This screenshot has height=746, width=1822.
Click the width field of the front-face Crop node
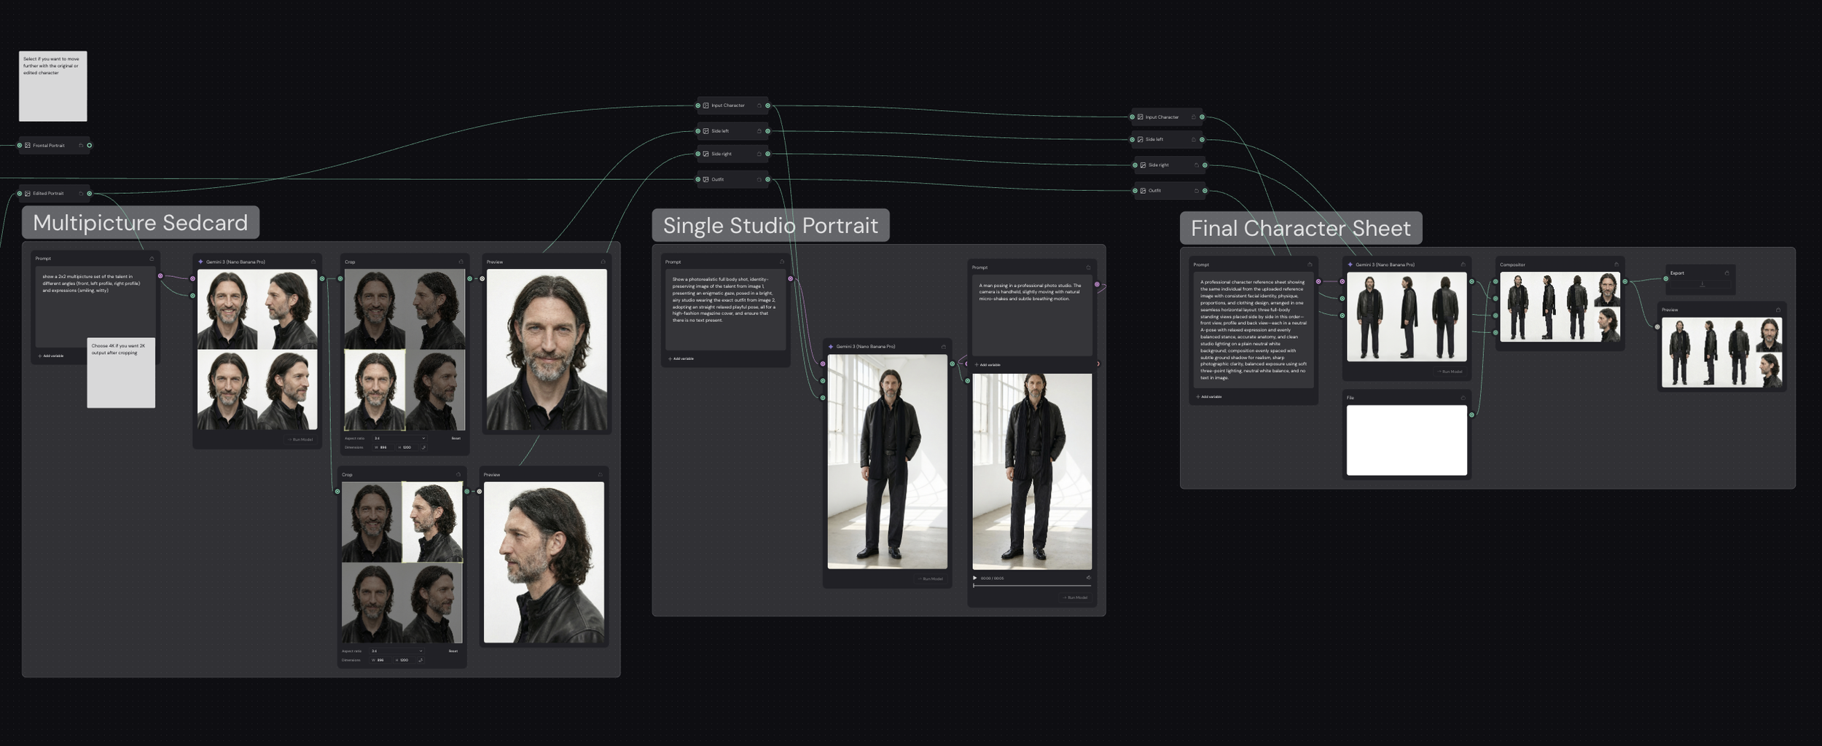(383, 447)
